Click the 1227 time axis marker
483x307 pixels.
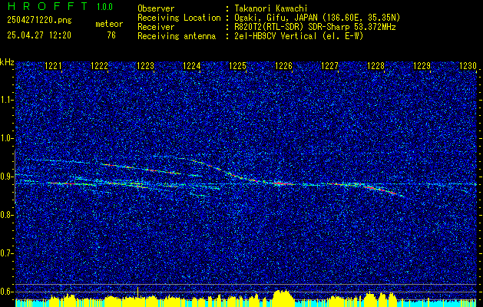point(329,65)
